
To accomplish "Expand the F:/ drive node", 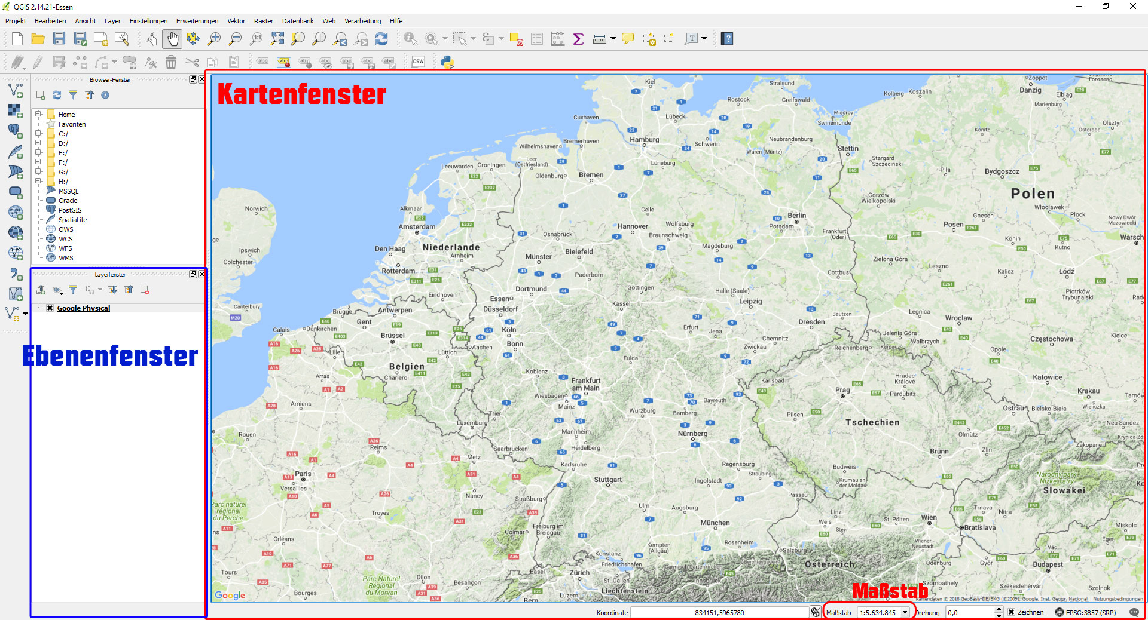I will (x=38, y=162).
